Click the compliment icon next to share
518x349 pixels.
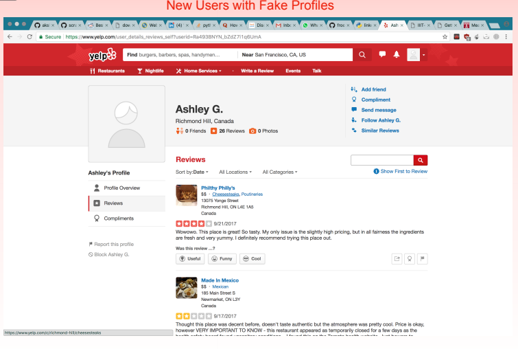[410, 259]
